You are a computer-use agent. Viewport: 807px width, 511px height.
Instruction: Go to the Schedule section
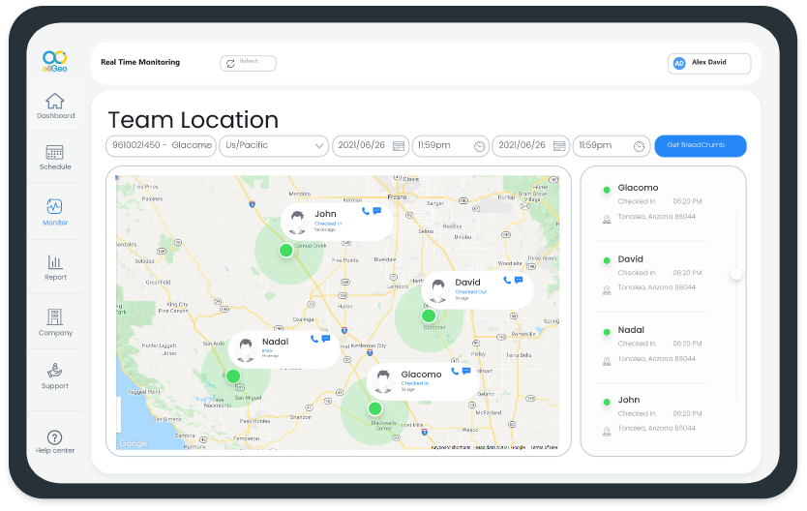coord(55,158)
